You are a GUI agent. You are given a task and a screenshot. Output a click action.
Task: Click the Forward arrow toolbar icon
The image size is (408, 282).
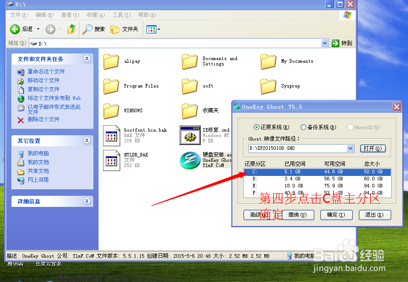tap(50, 29)
